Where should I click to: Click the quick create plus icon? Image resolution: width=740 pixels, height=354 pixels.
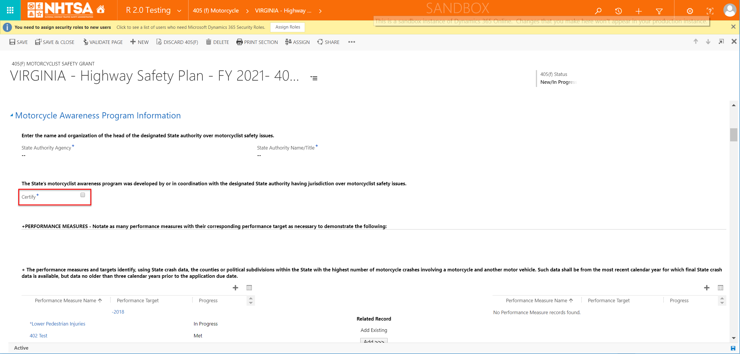click(639, 11)
